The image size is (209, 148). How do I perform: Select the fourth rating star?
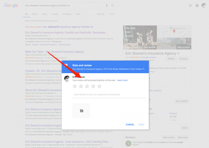93,86
